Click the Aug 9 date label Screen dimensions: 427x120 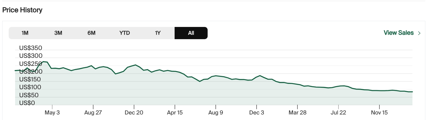coord(216,113)
